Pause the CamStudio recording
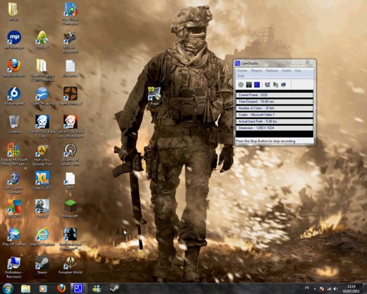Viewport: 367px width, 294px height. click(249, 85)
